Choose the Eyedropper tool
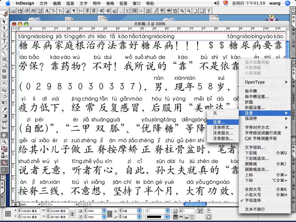This screenshot has width=296, height=222. (x=4, y=110)
